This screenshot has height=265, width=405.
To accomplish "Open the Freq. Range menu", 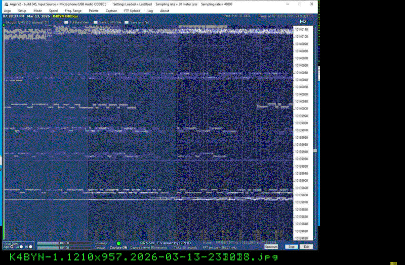I will point(73,11).
